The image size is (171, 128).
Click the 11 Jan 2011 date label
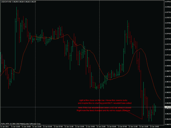tap(5, 127)
